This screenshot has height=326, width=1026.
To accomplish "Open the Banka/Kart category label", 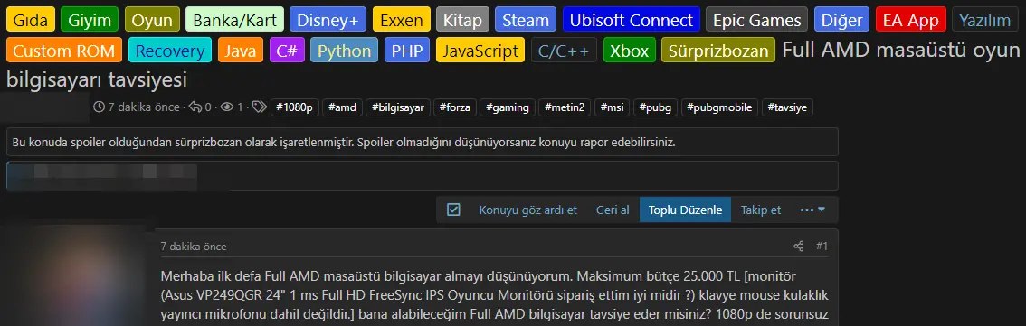I will (x=235, y=20).
